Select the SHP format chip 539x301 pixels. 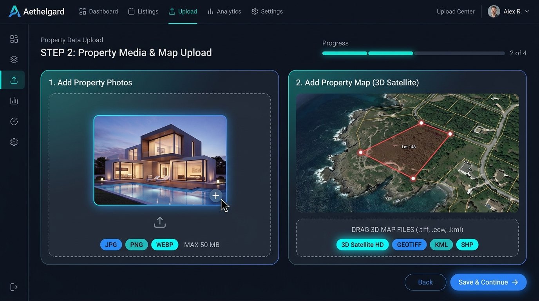tap(467, 245)
